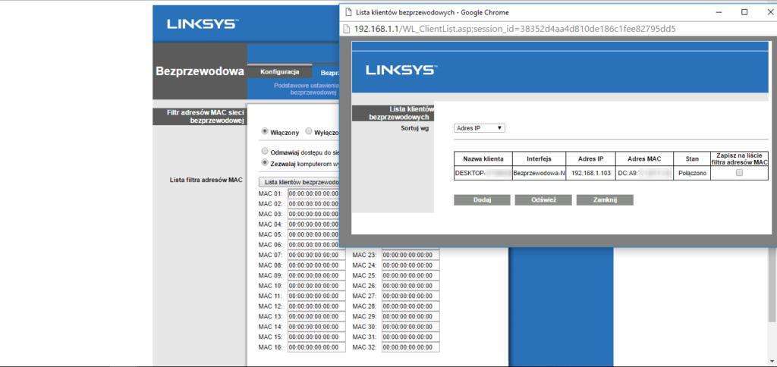The height and width of the screenshot is (367, 777).
Task: Click the page icon in the address bar
Action: click(347, 30)
